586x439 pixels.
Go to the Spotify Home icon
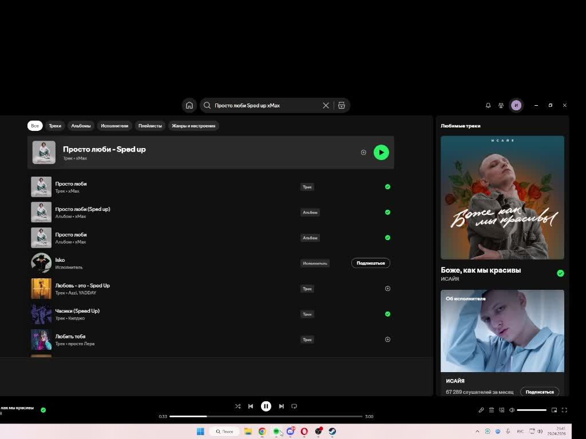[x=189, y=105]
